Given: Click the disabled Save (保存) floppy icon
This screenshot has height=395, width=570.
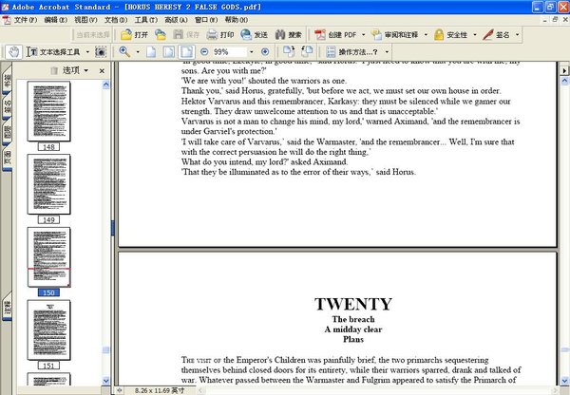Looking at the screenshot, I should coord(179,35).
